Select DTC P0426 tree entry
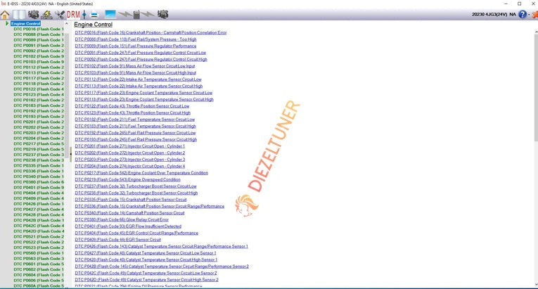538x289 pixels. point(39,204)
